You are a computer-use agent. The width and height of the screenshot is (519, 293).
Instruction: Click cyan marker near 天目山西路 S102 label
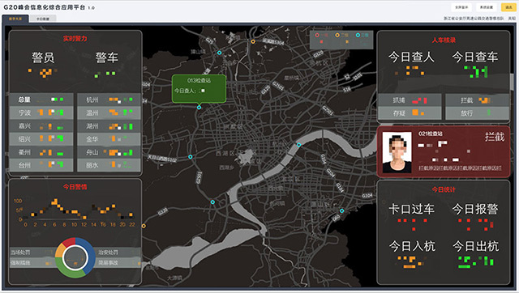191,157
